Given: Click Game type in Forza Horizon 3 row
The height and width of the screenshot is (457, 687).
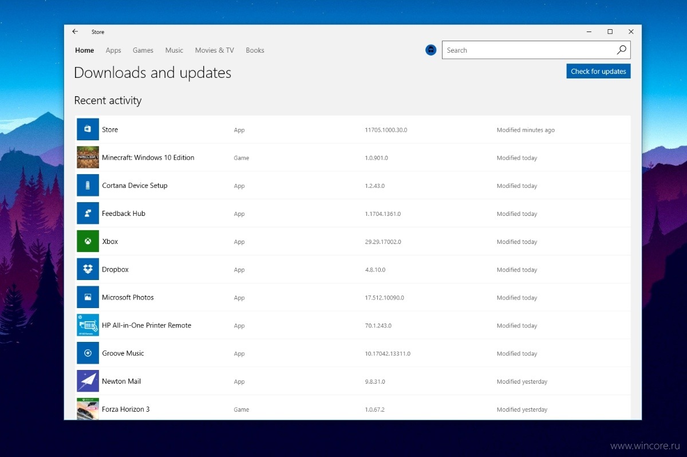Looking at the screenshot, I should (x=241, y=410).
